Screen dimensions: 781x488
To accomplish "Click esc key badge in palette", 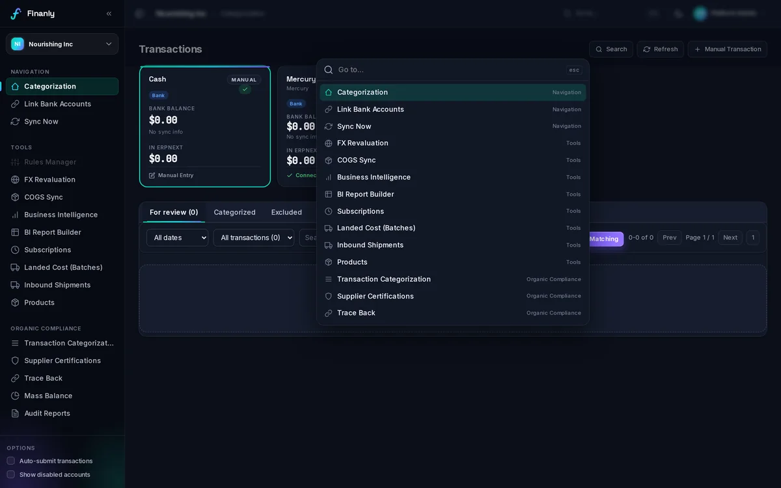I will pos(574,70).
